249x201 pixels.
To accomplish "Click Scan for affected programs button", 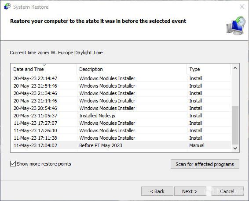I will [205, 164].
